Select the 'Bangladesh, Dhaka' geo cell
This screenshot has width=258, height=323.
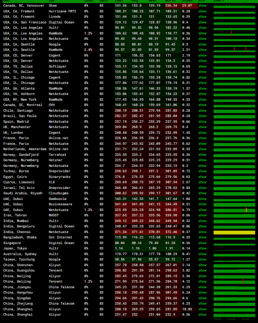pyautogui.click(x=20, y=237)
